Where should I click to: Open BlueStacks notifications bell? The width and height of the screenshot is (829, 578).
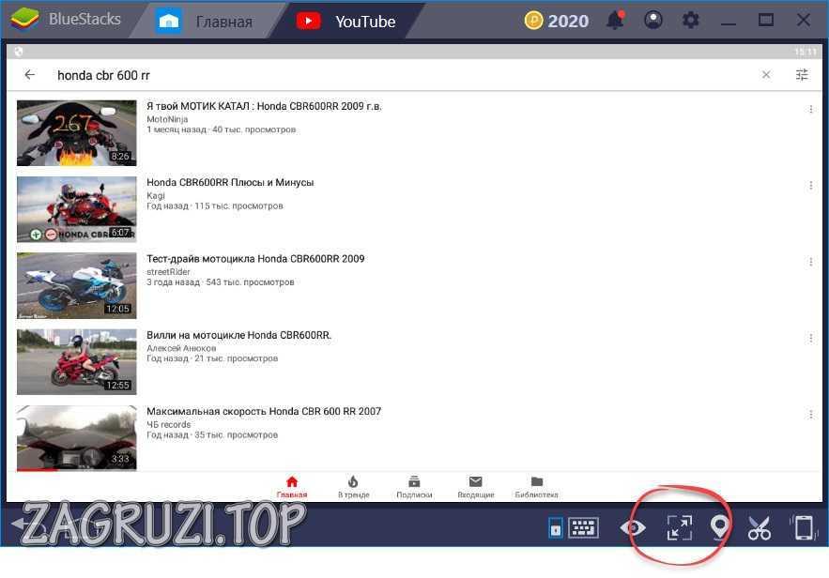click(x=615, y=20)
